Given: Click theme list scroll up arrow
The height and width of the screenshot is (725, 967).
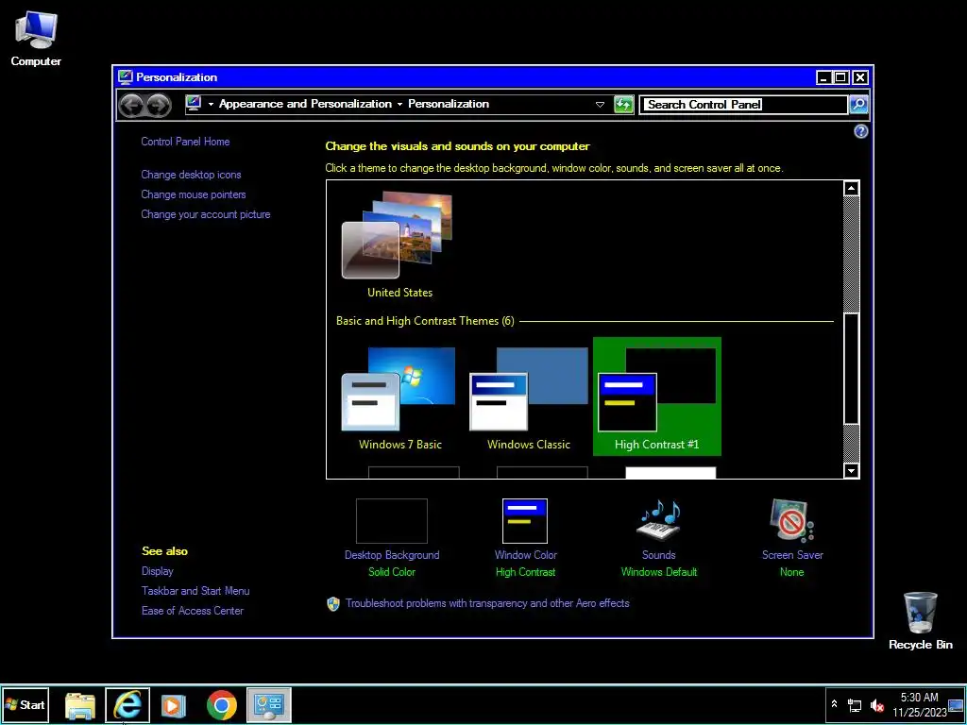Looking at the screenshot, I should [851, 188].
